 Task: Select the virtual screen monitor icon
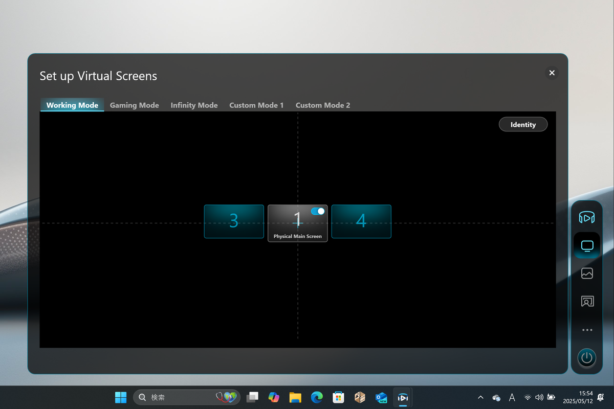pyautogui.click(x=586, y=246)
